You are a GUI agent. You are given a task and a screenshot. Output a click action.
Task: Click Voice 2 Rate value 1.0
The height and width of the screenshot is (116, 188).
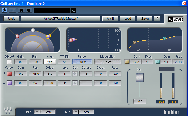(115, 83)
